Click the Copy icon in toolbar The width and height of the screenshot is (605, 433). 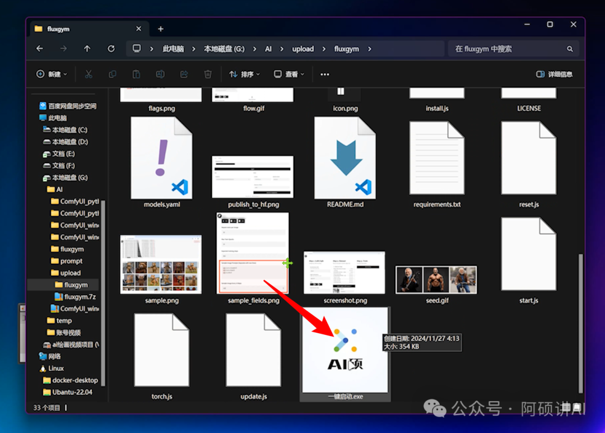(112, 74)
